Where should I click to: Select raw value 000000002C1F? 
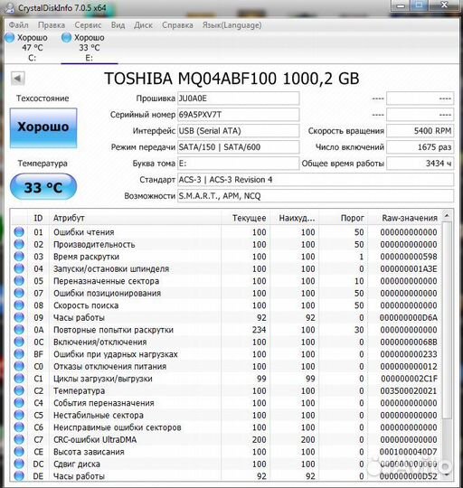(x=409, y=379)
